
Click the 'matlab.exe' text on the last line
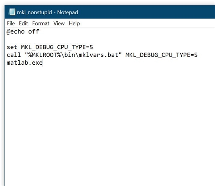tap(25, 63)
